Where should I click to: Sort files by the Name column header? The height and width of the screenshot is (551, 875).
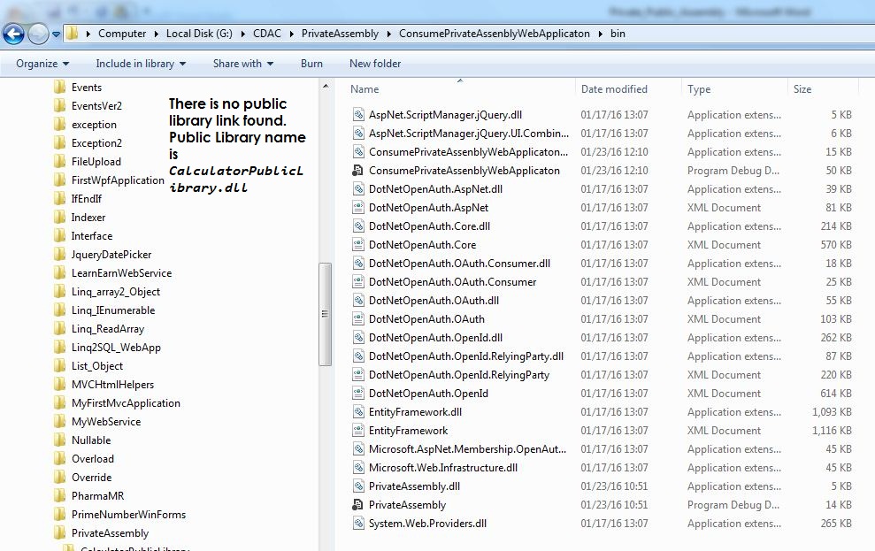(x=365, y=89)
